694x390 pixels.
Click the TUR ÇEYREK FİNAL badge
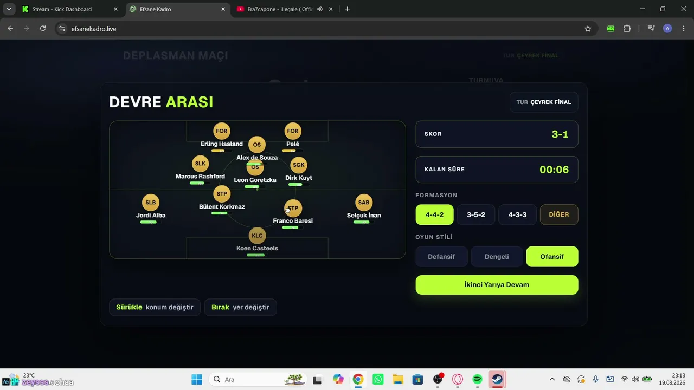(544, 102)
